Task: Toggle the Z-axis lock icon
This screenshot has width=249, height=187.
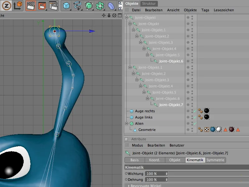Action: [6, 6]
